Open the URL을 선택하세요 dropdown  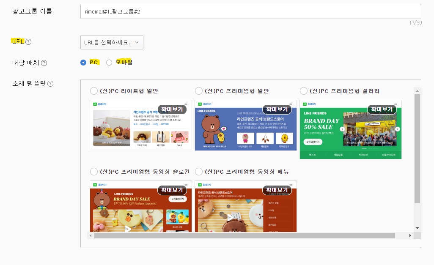pyautogui.click(x=112, y=42)
